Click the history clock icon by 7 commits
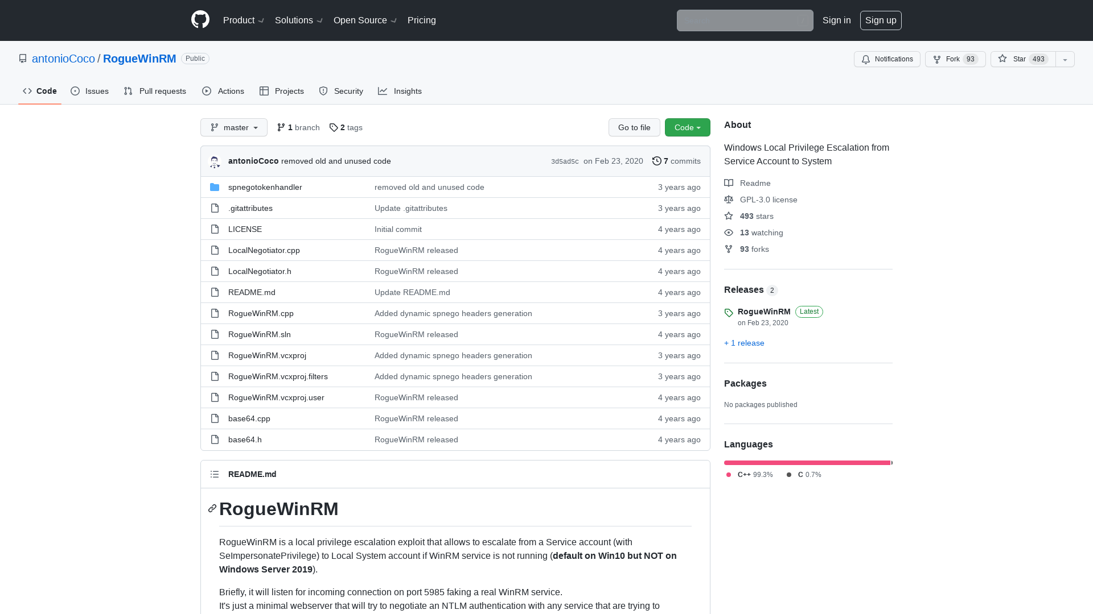 656,161
